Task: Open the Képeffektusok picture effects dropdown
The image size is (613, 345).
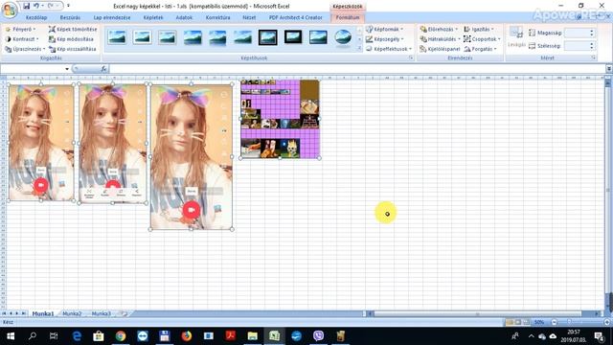Action: [389, 49]
